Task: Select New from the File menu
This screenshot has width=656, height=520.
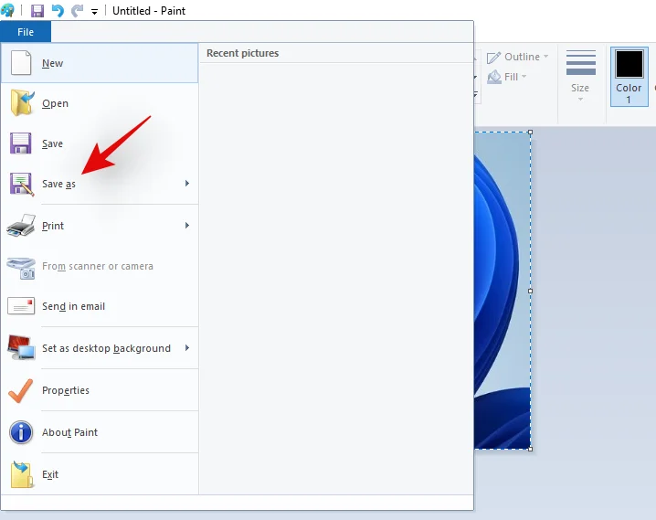Action: click(x=100, y=63)
